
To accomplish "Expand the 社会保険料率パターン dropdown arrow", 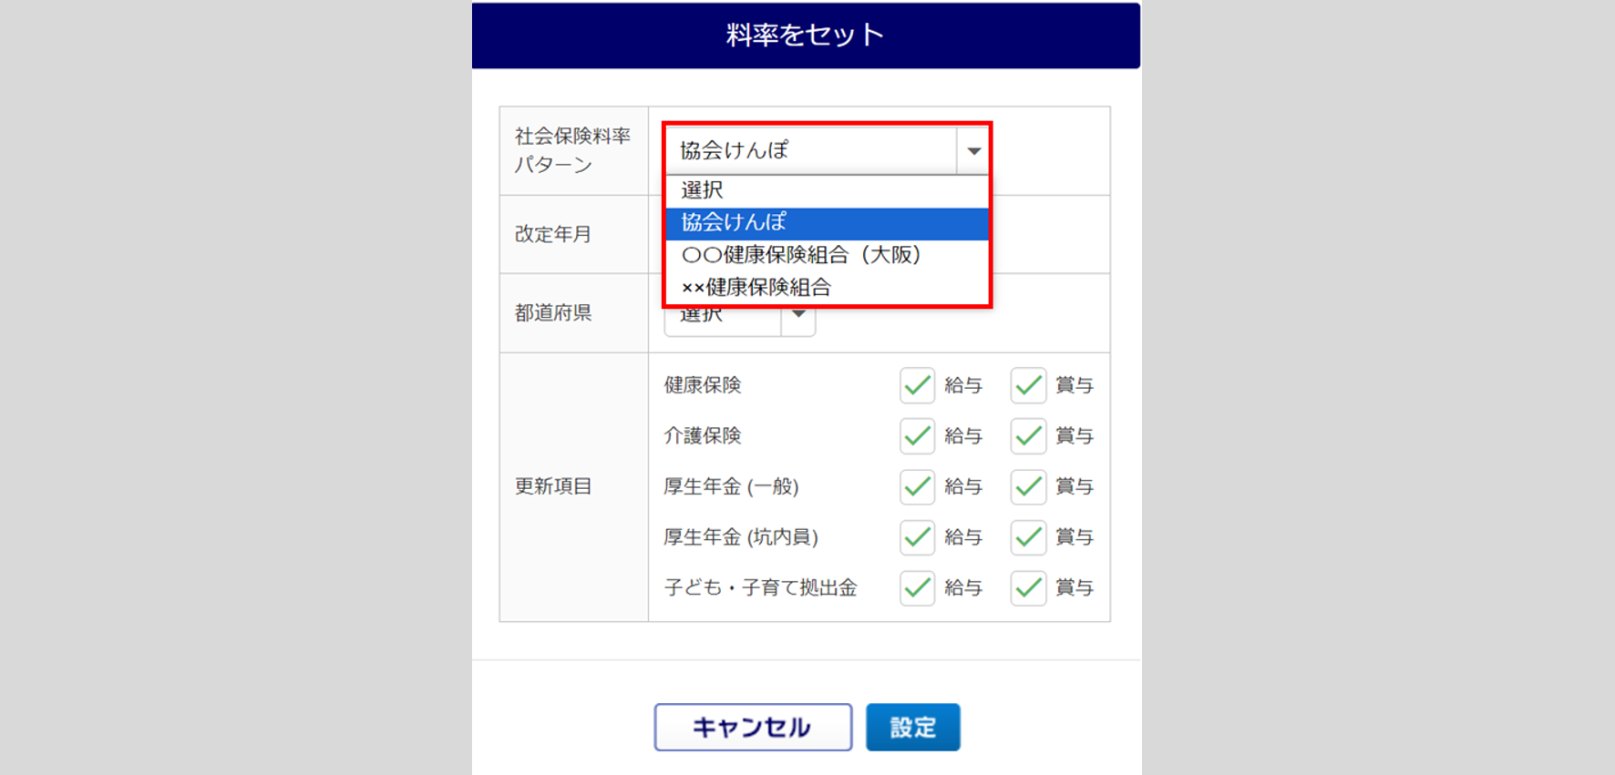I will tap(973, 151).
